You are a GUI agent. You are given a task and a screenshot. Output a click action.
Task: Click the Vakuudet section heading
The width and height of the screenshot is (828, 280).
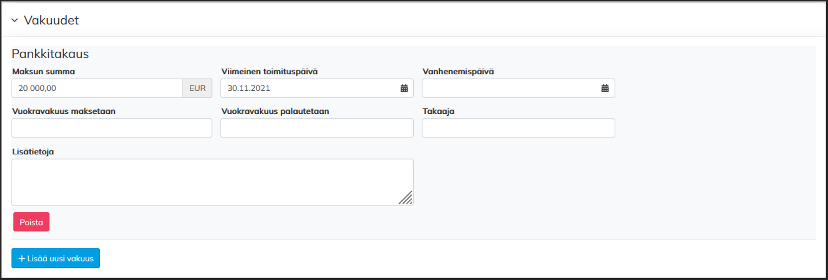point(51,20)
